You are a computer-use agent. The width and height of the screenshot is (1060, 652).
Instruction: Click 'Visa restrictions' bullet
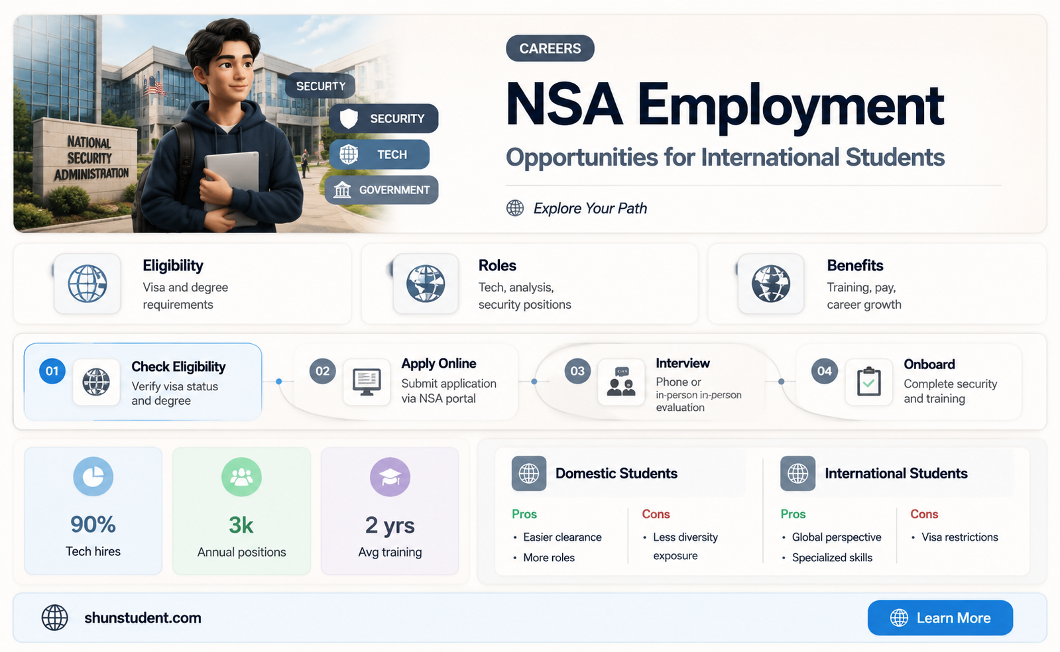(x=960, y=537)
